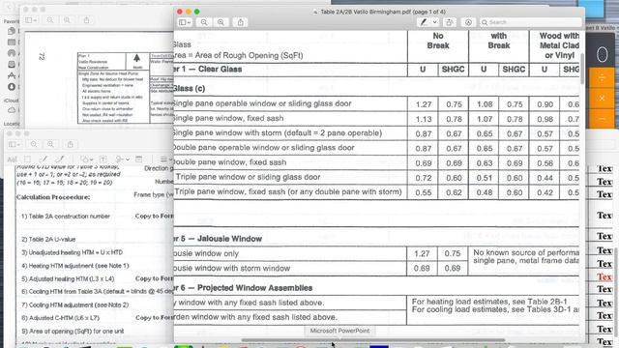
Task: Click '9) Area of opening (SqFt) for one unit'
Action: click(x=73, y=331)
